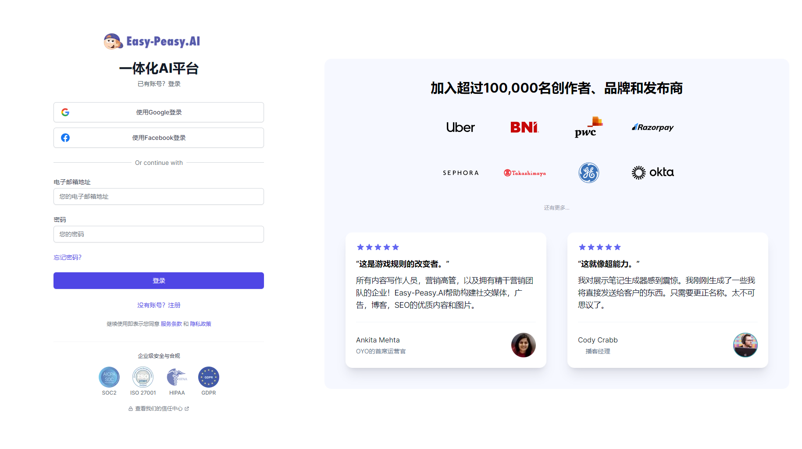Click the email address input field
Image resolution: width=802 pixels, height=449 pixels.
(158, 196)
